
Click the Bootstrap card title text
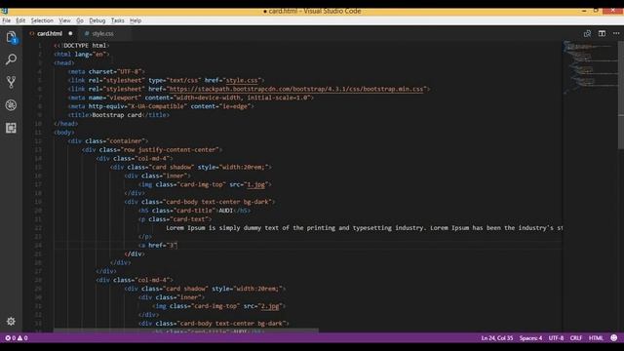coord(117,115)
